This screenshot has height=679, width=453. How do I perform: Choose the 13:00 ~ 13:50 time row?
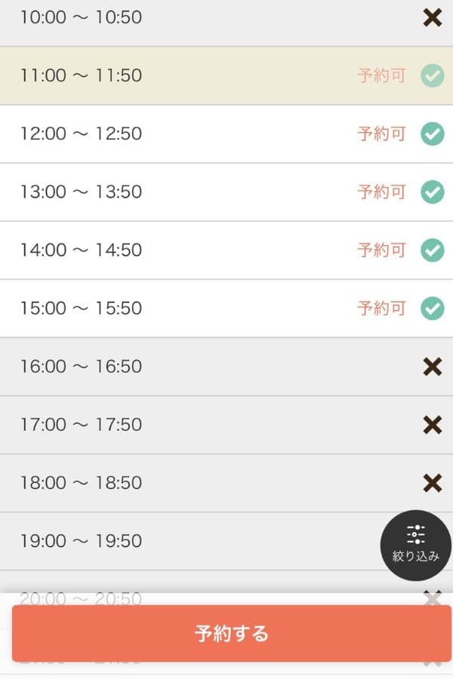pyautogui.click(x=226, y=192)
